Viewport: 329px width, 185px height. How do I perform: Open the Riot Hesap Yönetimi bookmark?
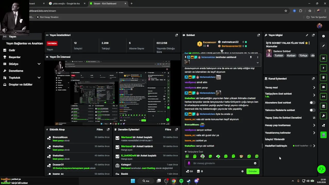click(x=47, y=17)
